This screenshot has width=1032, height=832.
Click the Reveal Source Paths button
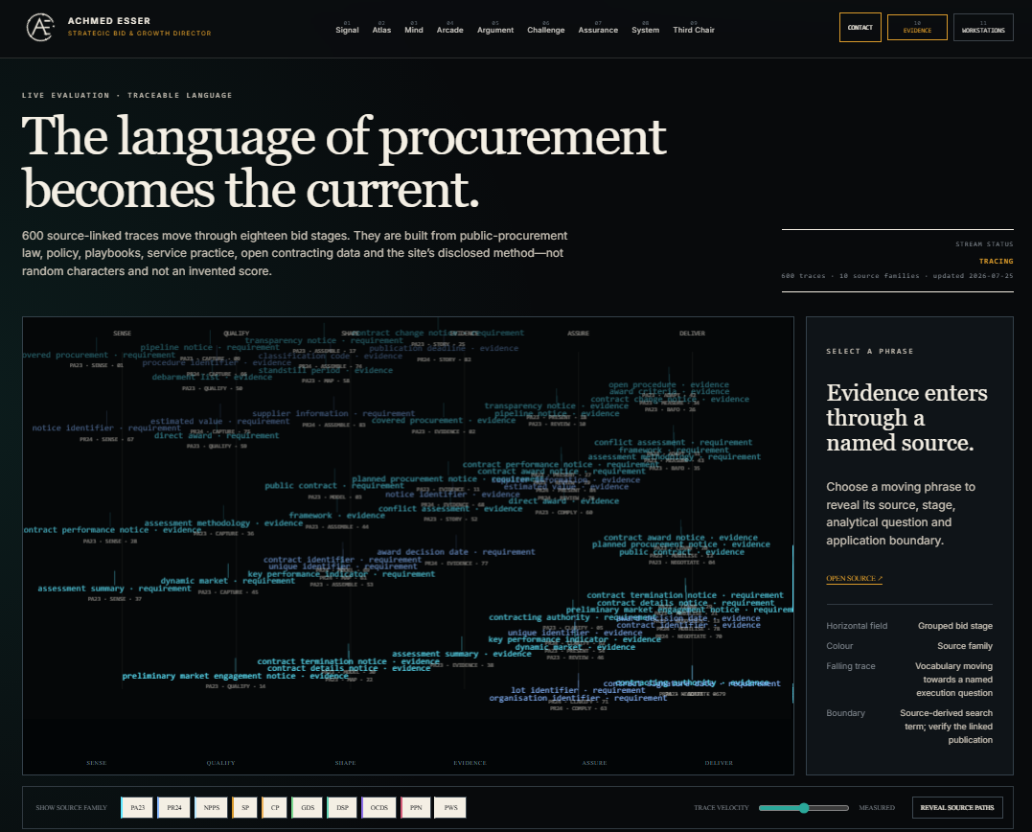pos(957,808)
